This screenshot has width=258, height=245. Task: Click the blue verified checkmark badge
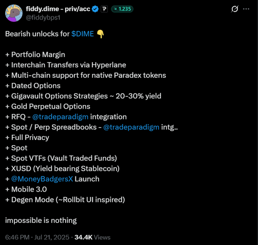tap(95, 9)
